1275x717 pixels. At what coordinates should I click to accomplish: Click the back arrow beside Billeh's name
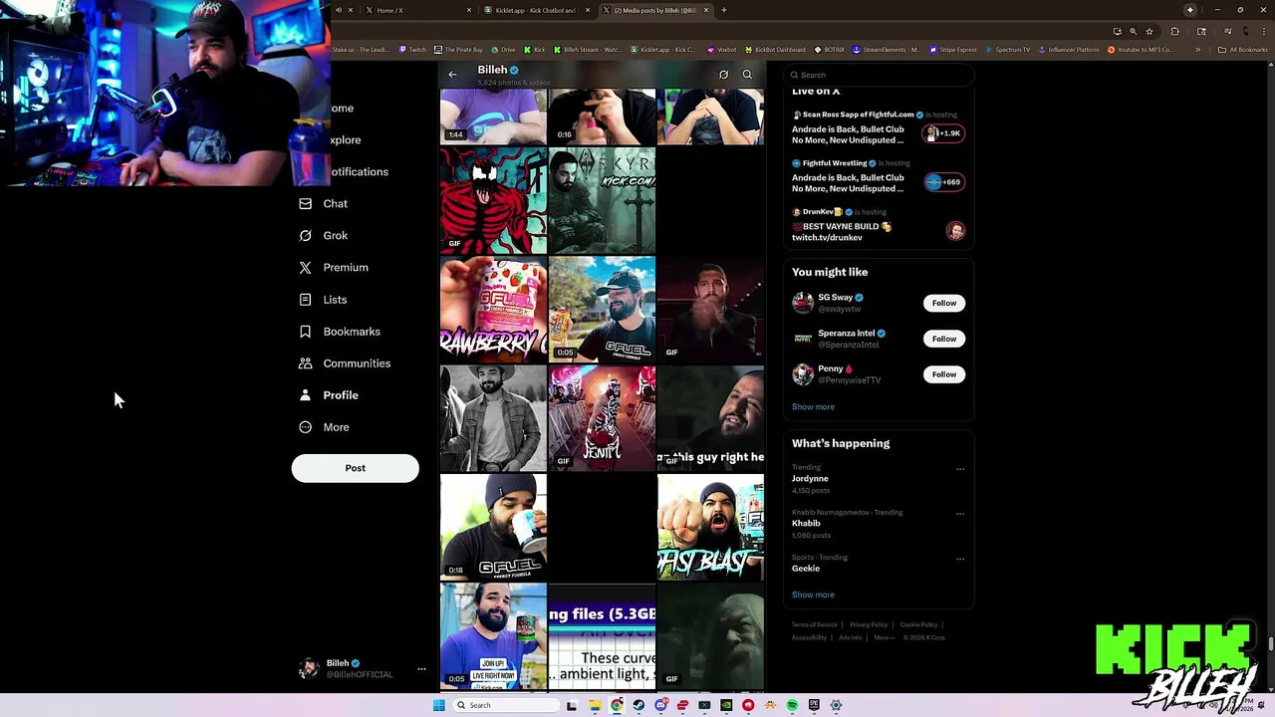[452, 75]
